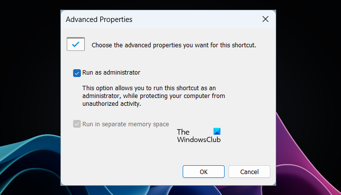Uncheck the Run as administrator checkbox
341x195 pixels.
tap(76, 73)
